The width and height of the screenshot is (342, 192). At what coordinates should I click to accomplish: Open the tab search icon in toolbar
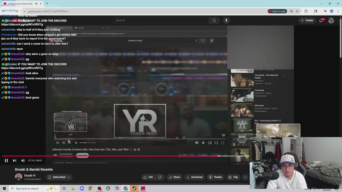pyautogui.click(x=316, y=11)
